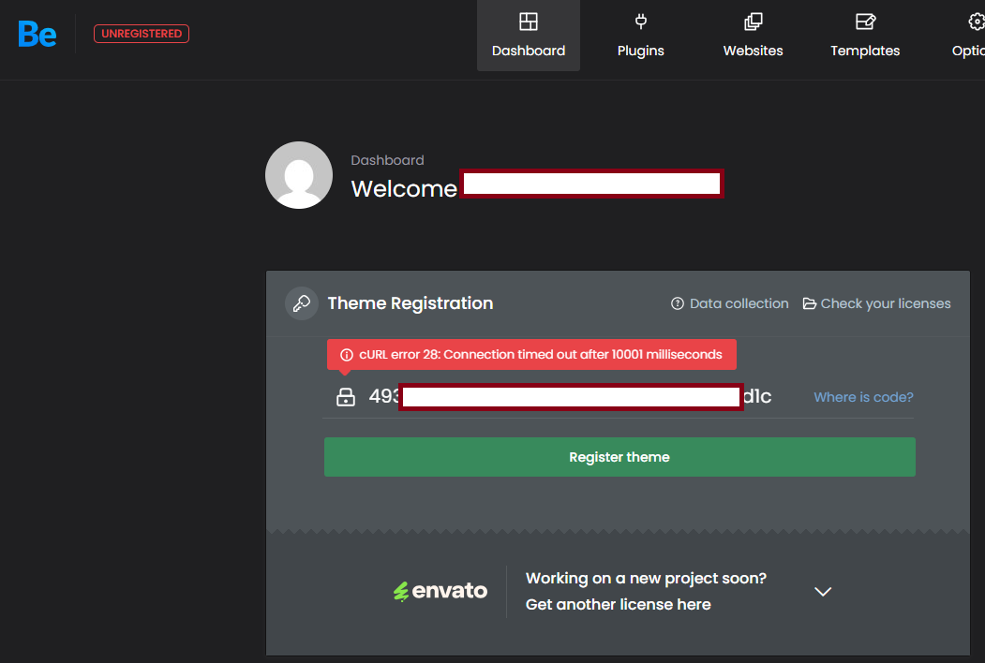Image resolution: width=985 pixels, height=663 pixels.
Task: Open the Data collection info link
Action: [730, 303]
